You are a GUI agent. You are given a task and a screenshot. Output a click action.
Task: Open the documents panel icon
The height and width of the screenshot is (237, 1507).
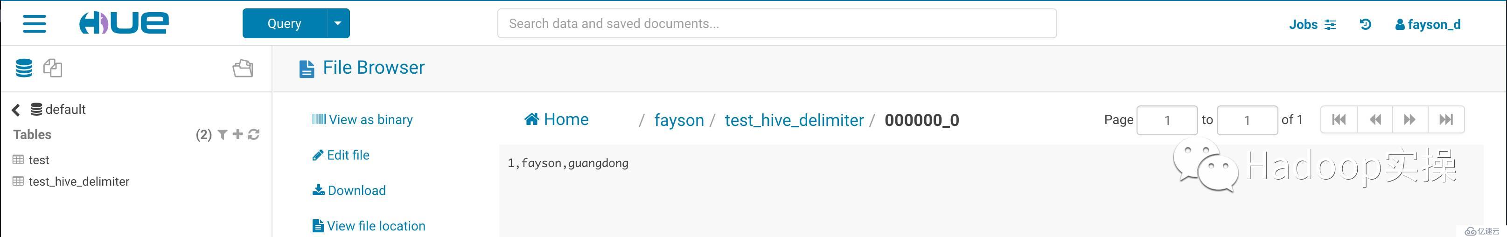(53, 69)
